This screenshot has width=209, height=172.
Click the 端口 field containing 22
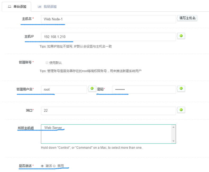108,111
